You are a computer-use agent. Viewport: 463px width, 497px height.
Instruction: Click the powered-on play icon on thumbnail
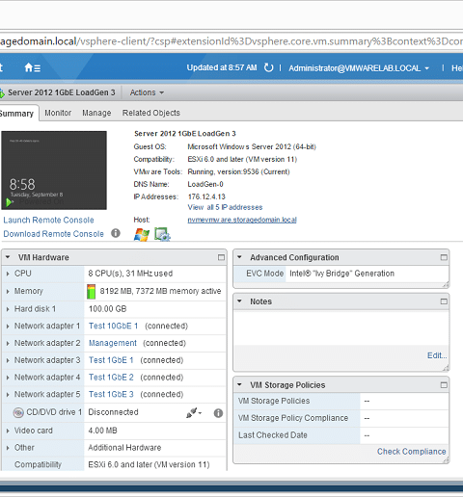click(x=10, y=202)
